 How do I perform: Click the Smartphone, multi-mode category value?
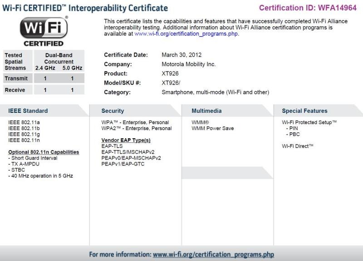pyautogui.click(x=215, y=92)
